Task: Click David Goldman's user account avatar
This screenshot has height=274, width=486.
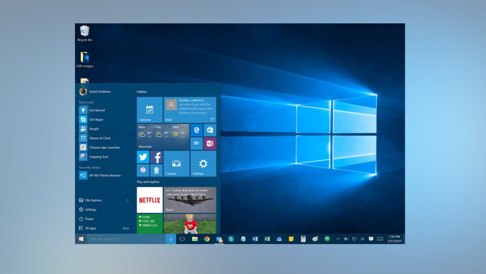Action: [83, 92]
